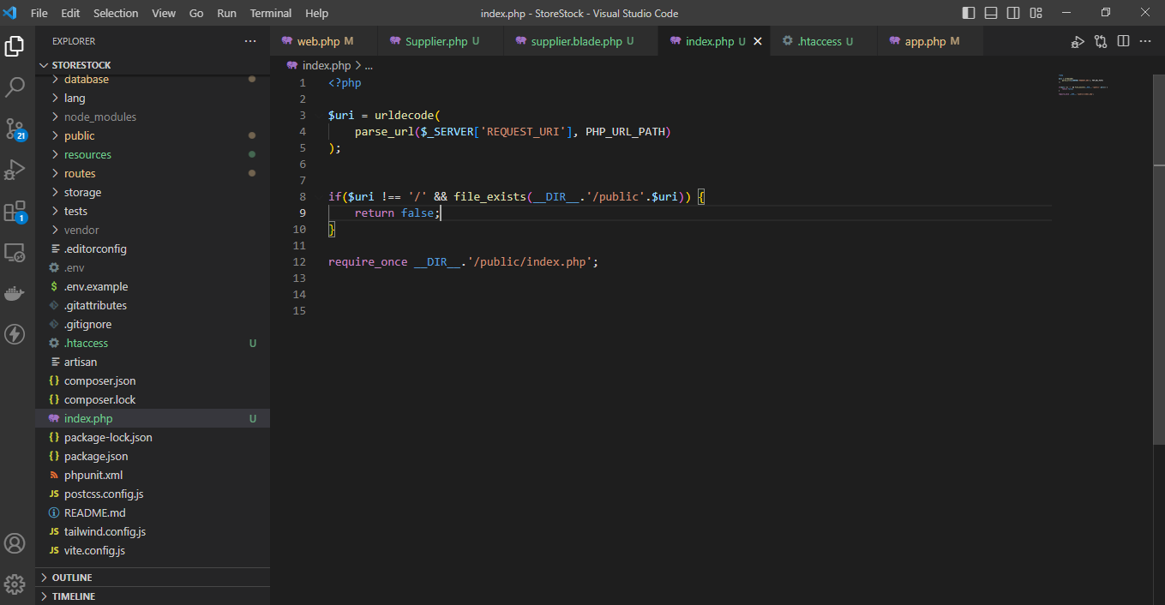Toggle the secondary side bar layout button
The width and height of the screenshot is (1165, 605).
point(1013,13)
